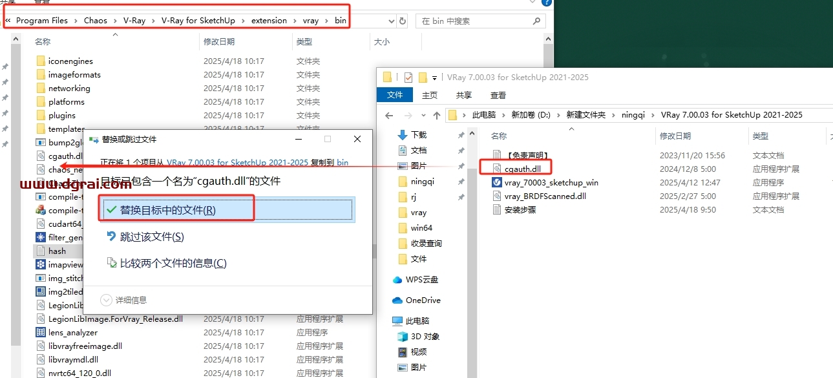The width and height of the screenshot is (833, 378).
Task: Open the 查看 ribbon tab in VRay window
Action: pyautogui.click(x=498, y=95)
